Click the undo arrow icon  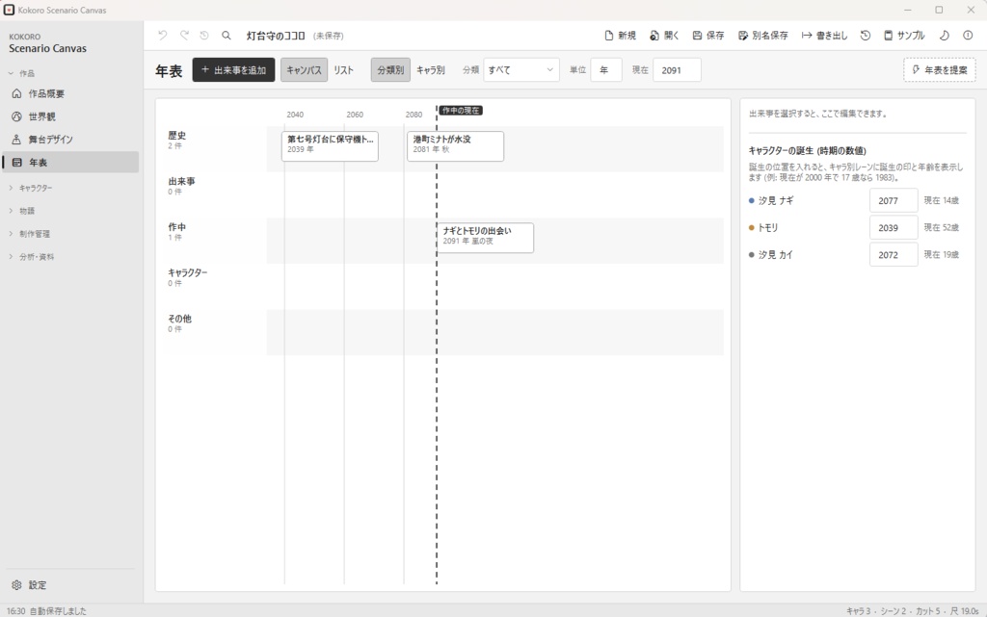162,36
